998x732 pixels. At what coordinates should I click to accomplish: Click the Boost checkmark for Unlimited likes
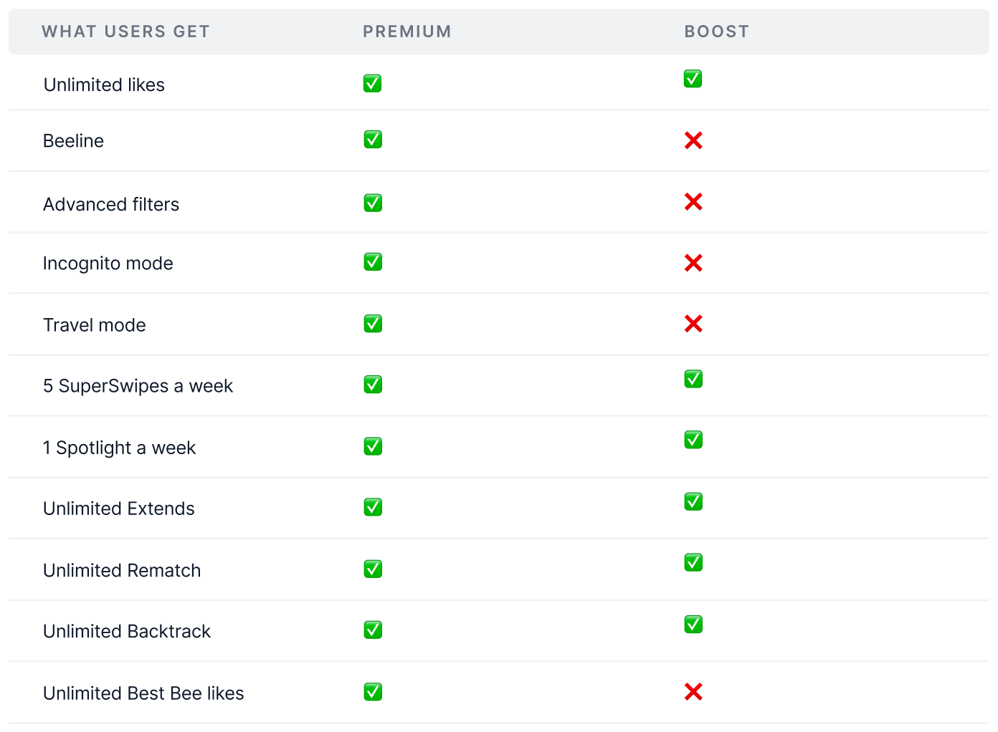point(693,79)
